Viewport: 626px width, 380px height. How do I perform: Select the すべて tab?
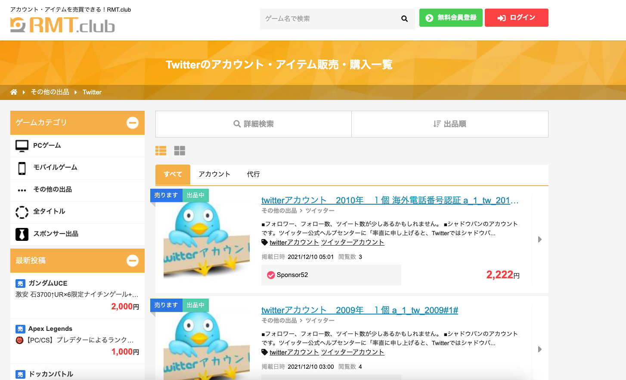click(x=173, y=174)
